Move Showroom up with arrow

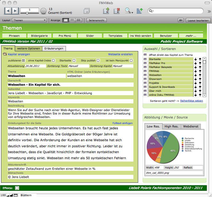pos(200,79)
